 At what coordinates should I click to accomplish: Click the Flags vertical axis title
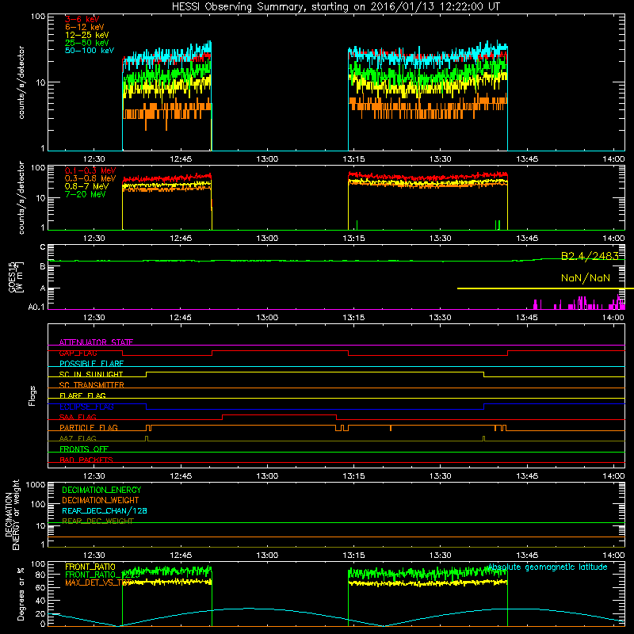32,395
